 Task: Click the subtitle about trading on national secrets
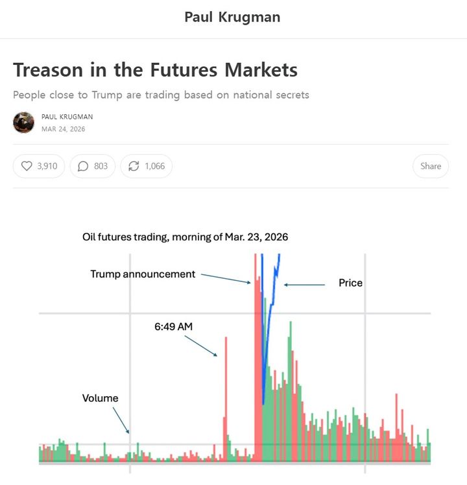coord(161,95)
